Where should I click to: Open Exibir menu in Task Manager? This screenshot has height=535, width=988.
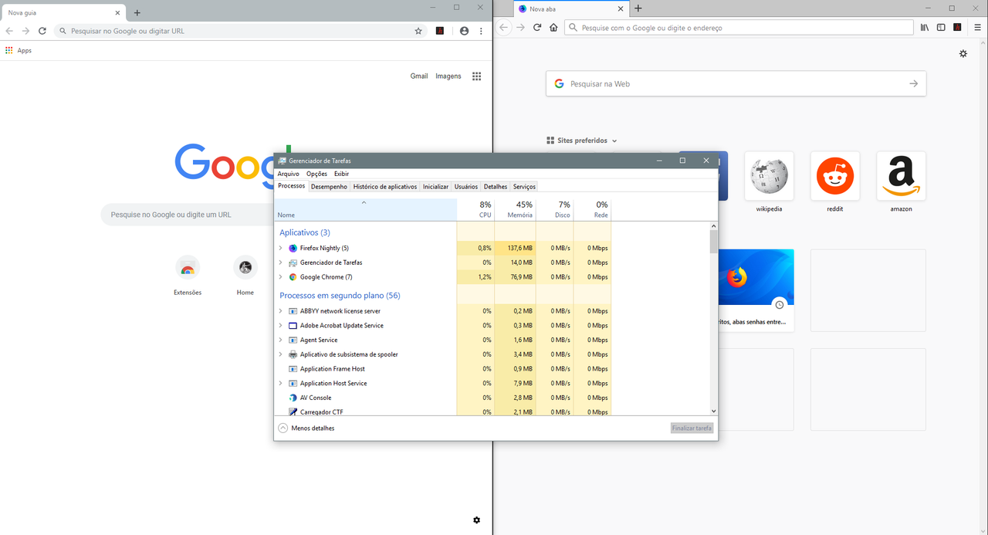click(x=341, y=174)
